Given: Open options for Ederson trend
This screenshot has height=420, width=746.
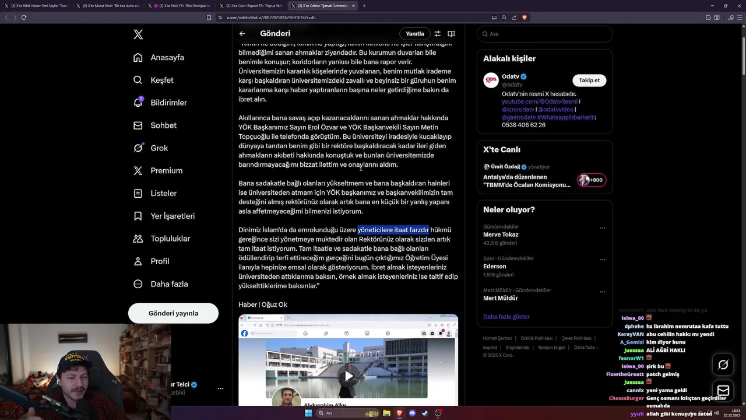Looking at the screenshot, I should pos(603,260).
